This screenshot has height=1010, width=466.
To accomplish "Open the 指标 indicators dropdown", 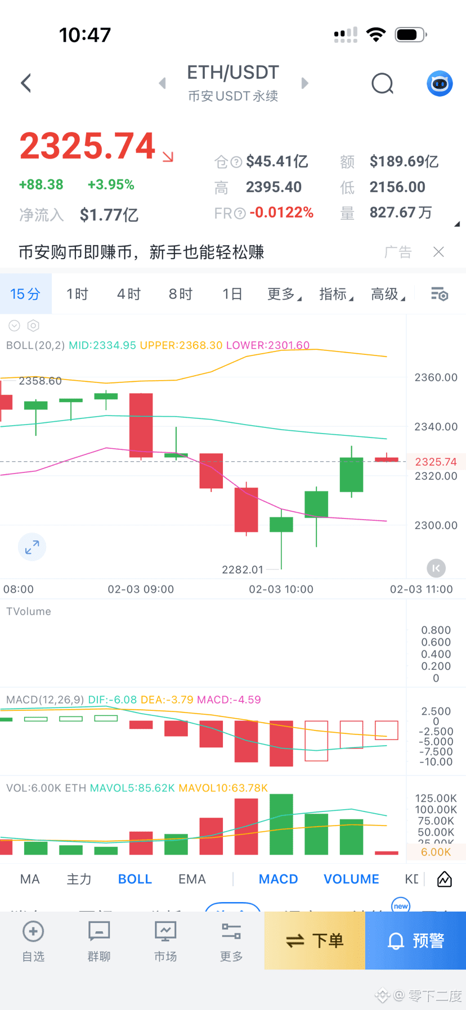I will click(336, 294).
